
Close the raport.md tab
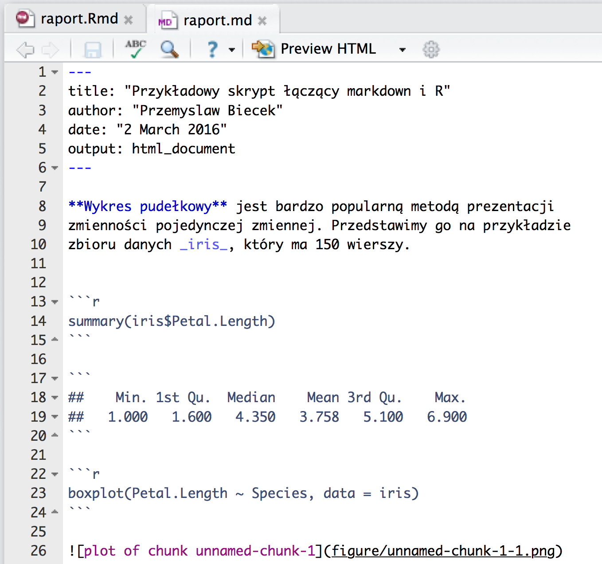click(x=262, y=21)
